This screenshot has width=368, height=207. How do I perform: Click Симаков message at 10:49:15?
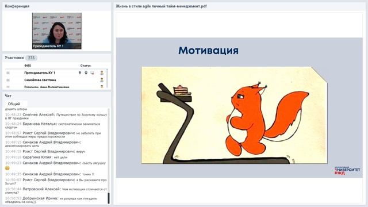point(43,144)
